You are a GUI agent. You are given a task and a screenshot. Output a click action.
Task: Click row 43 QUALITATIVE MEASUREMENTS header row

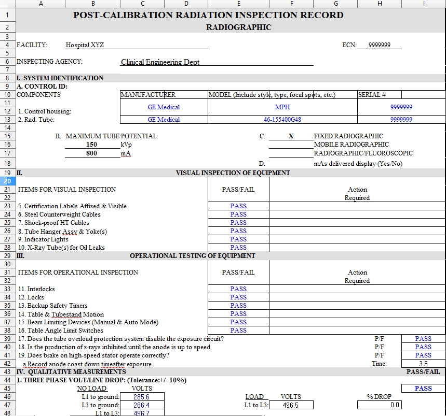click(7, 371)
